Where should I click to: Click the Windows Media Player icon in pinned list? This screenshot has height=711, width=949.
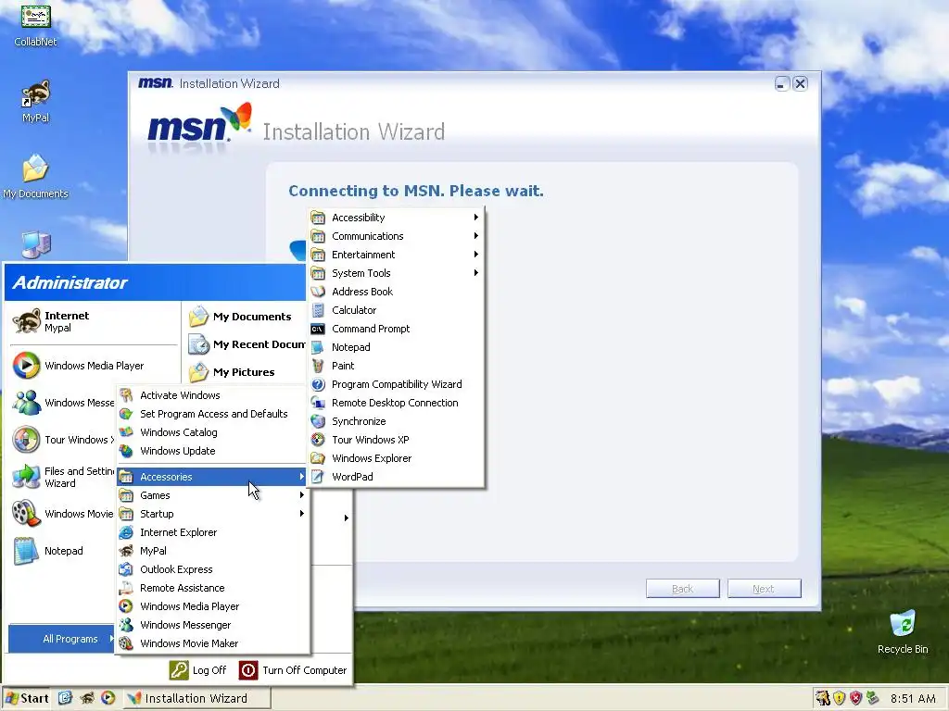click(x=27, y=366)
